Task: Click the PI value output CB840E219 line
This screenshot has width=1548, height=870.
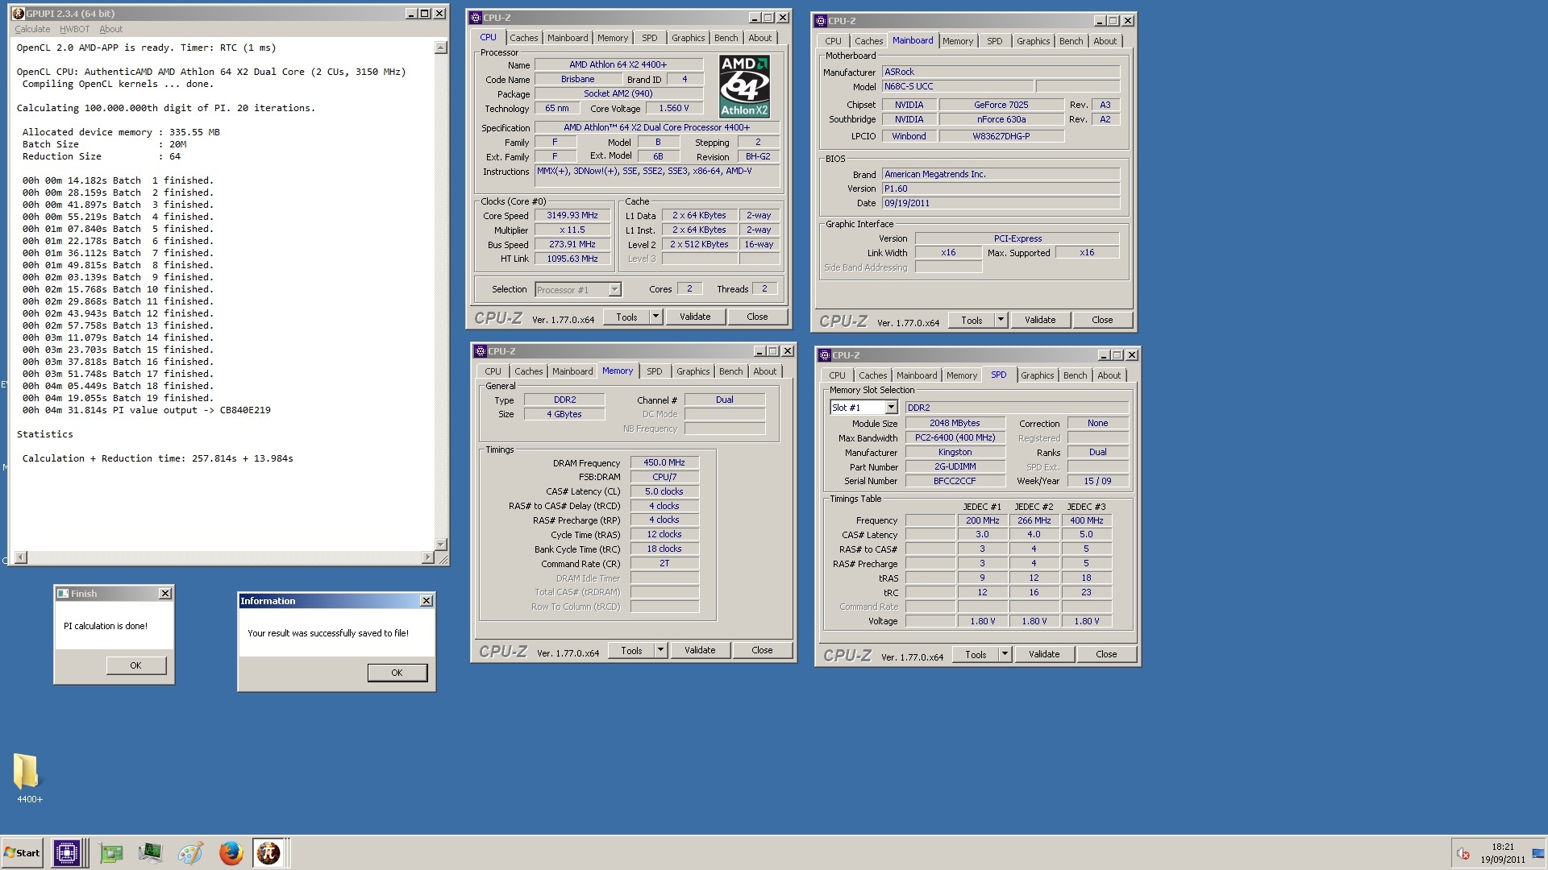Action: point(146,410)
